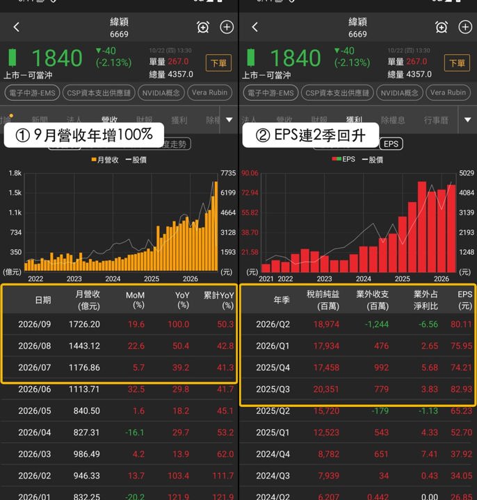Tap green candlestick icon in right panel
477x500 pixels.
250,58
